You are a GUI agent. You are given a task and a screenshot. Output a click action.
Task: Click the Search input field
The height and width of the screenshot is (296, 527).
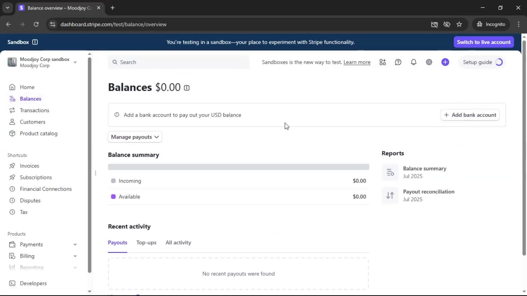pos(179,62)
